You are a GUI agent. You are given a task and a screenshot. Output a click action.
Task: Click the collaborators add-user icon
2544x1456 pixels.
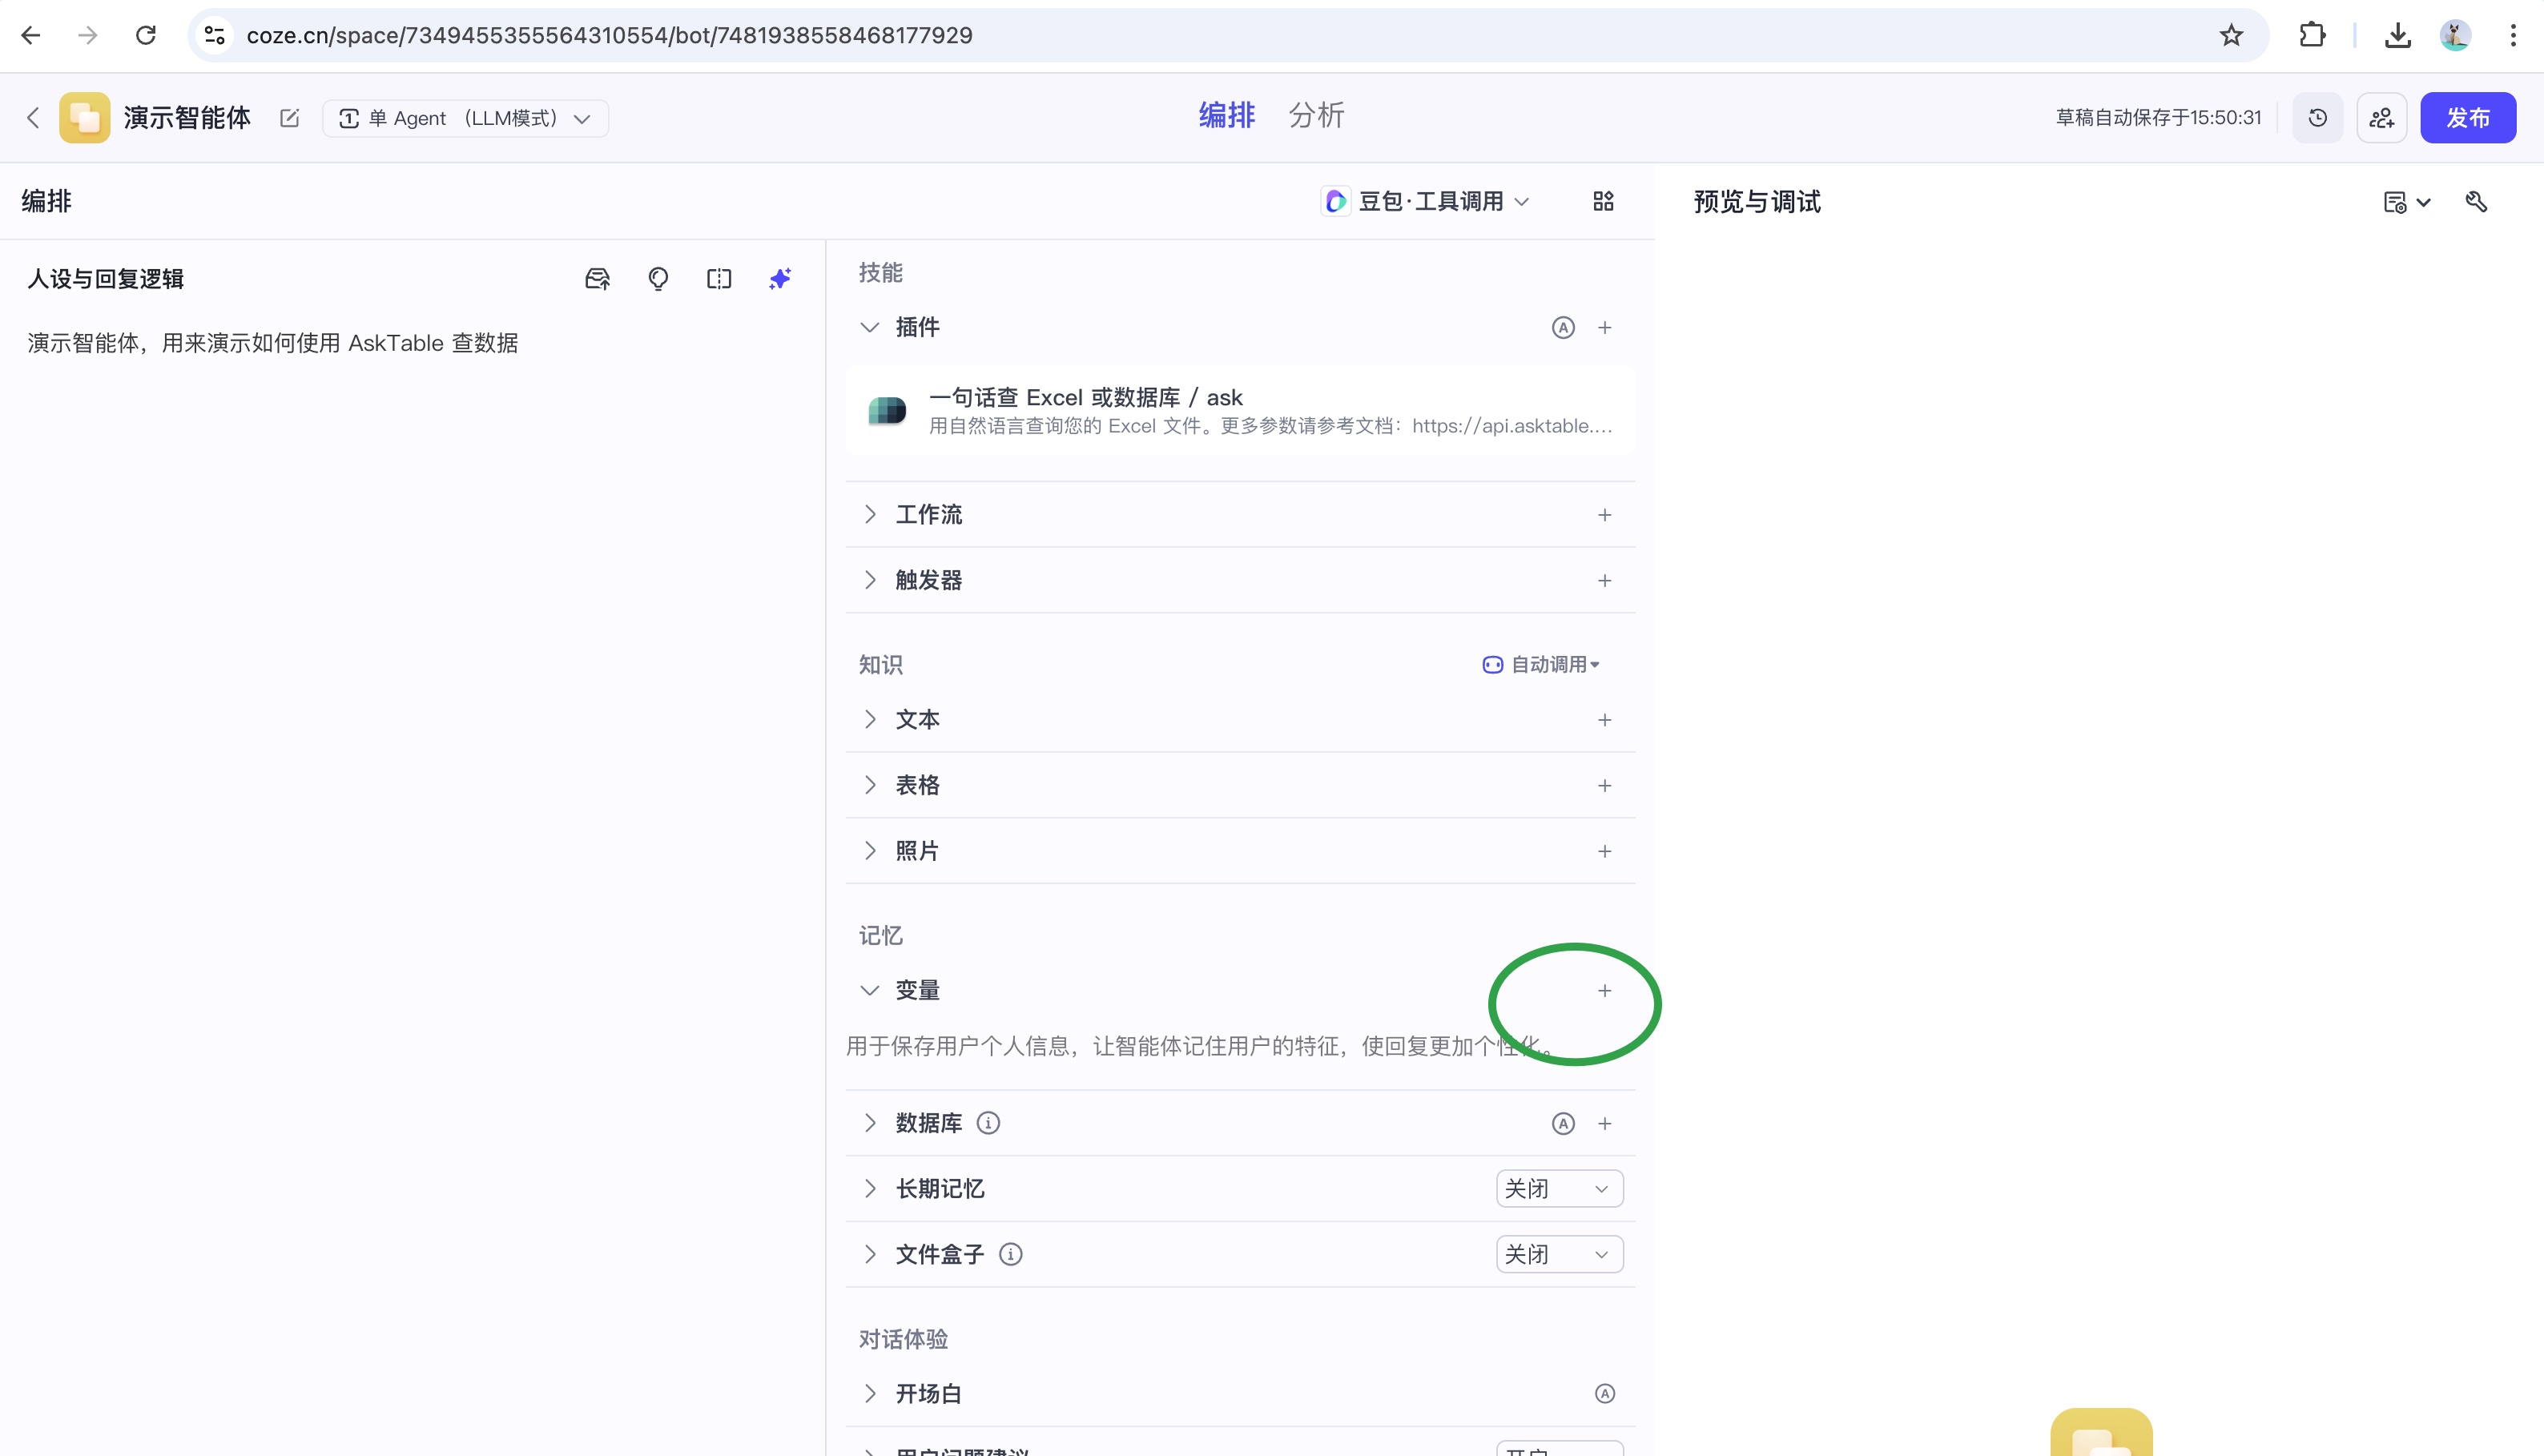pos(2381,118)
